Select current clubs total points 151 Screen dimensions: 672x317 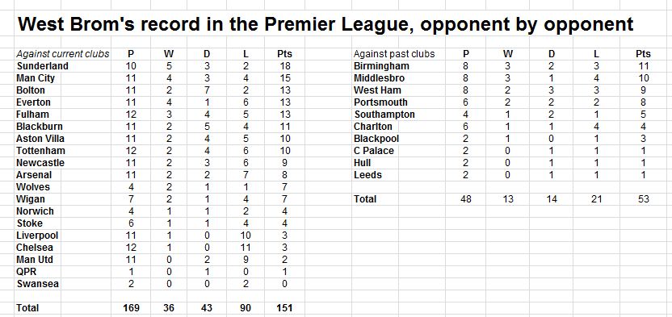point(284,308)
